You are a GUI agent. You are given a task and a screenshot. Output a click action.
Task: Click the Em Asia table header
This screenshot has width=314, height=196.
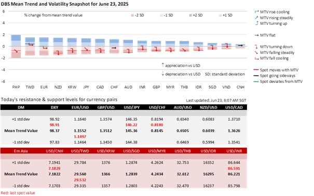21,151
